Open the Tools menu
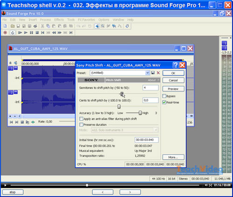Image resolution: width=233 pixels, height=197 pixels. pos(71,20)
